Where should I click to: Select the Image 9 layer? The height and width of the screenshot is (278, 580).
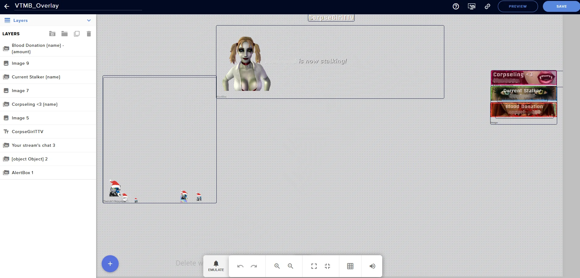(48, 63)
